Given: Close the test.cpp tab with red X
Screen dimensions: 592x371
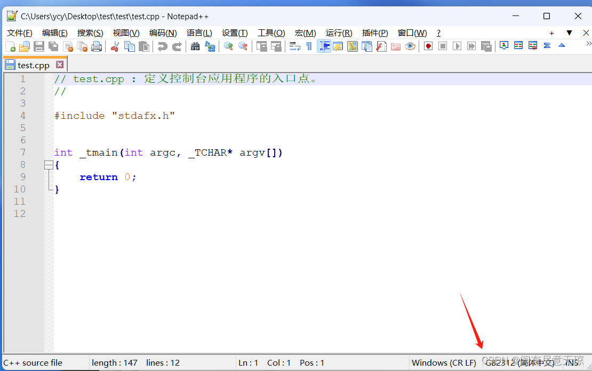Looking at the screenshot, I should coord(60,64).
